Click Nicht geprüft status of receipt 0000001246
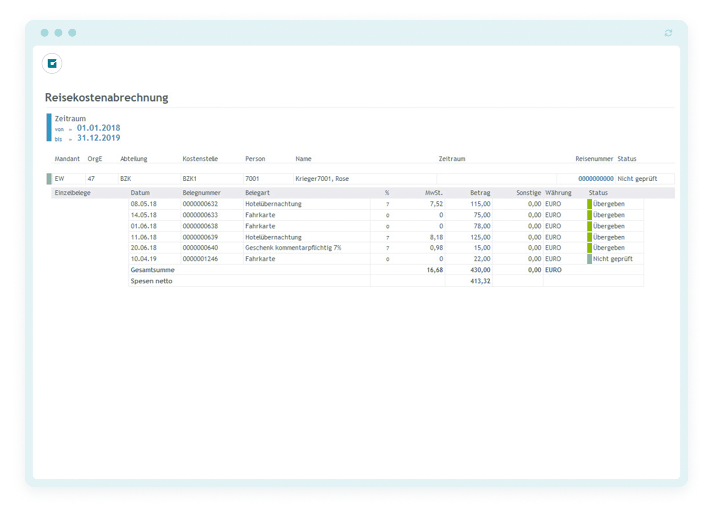Image resolution: width=713 pixels, height=507 pixels. coord(612,259)
